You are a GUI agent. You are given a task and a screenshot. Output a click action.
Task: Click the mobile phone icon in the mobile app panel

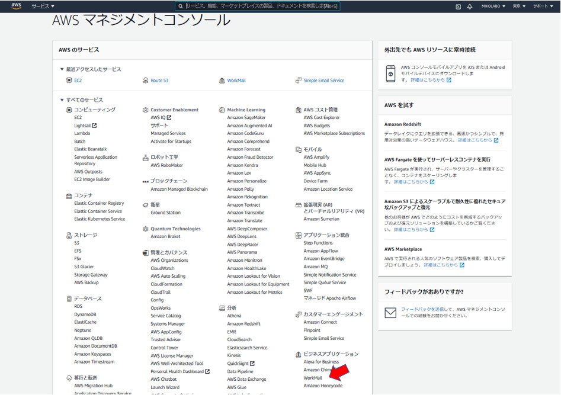[x=391, y=73]
